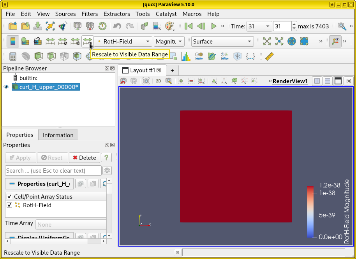The image size is (356, 259).
Task: Toggle color legend visibility icon
Action: tap(13, 41)
